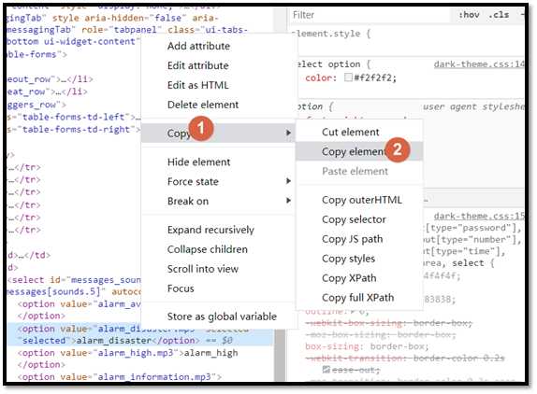This screenshot has height=394, width=537.
Task: Open dark-theme.css:15 source link
Action: (479, 216)
